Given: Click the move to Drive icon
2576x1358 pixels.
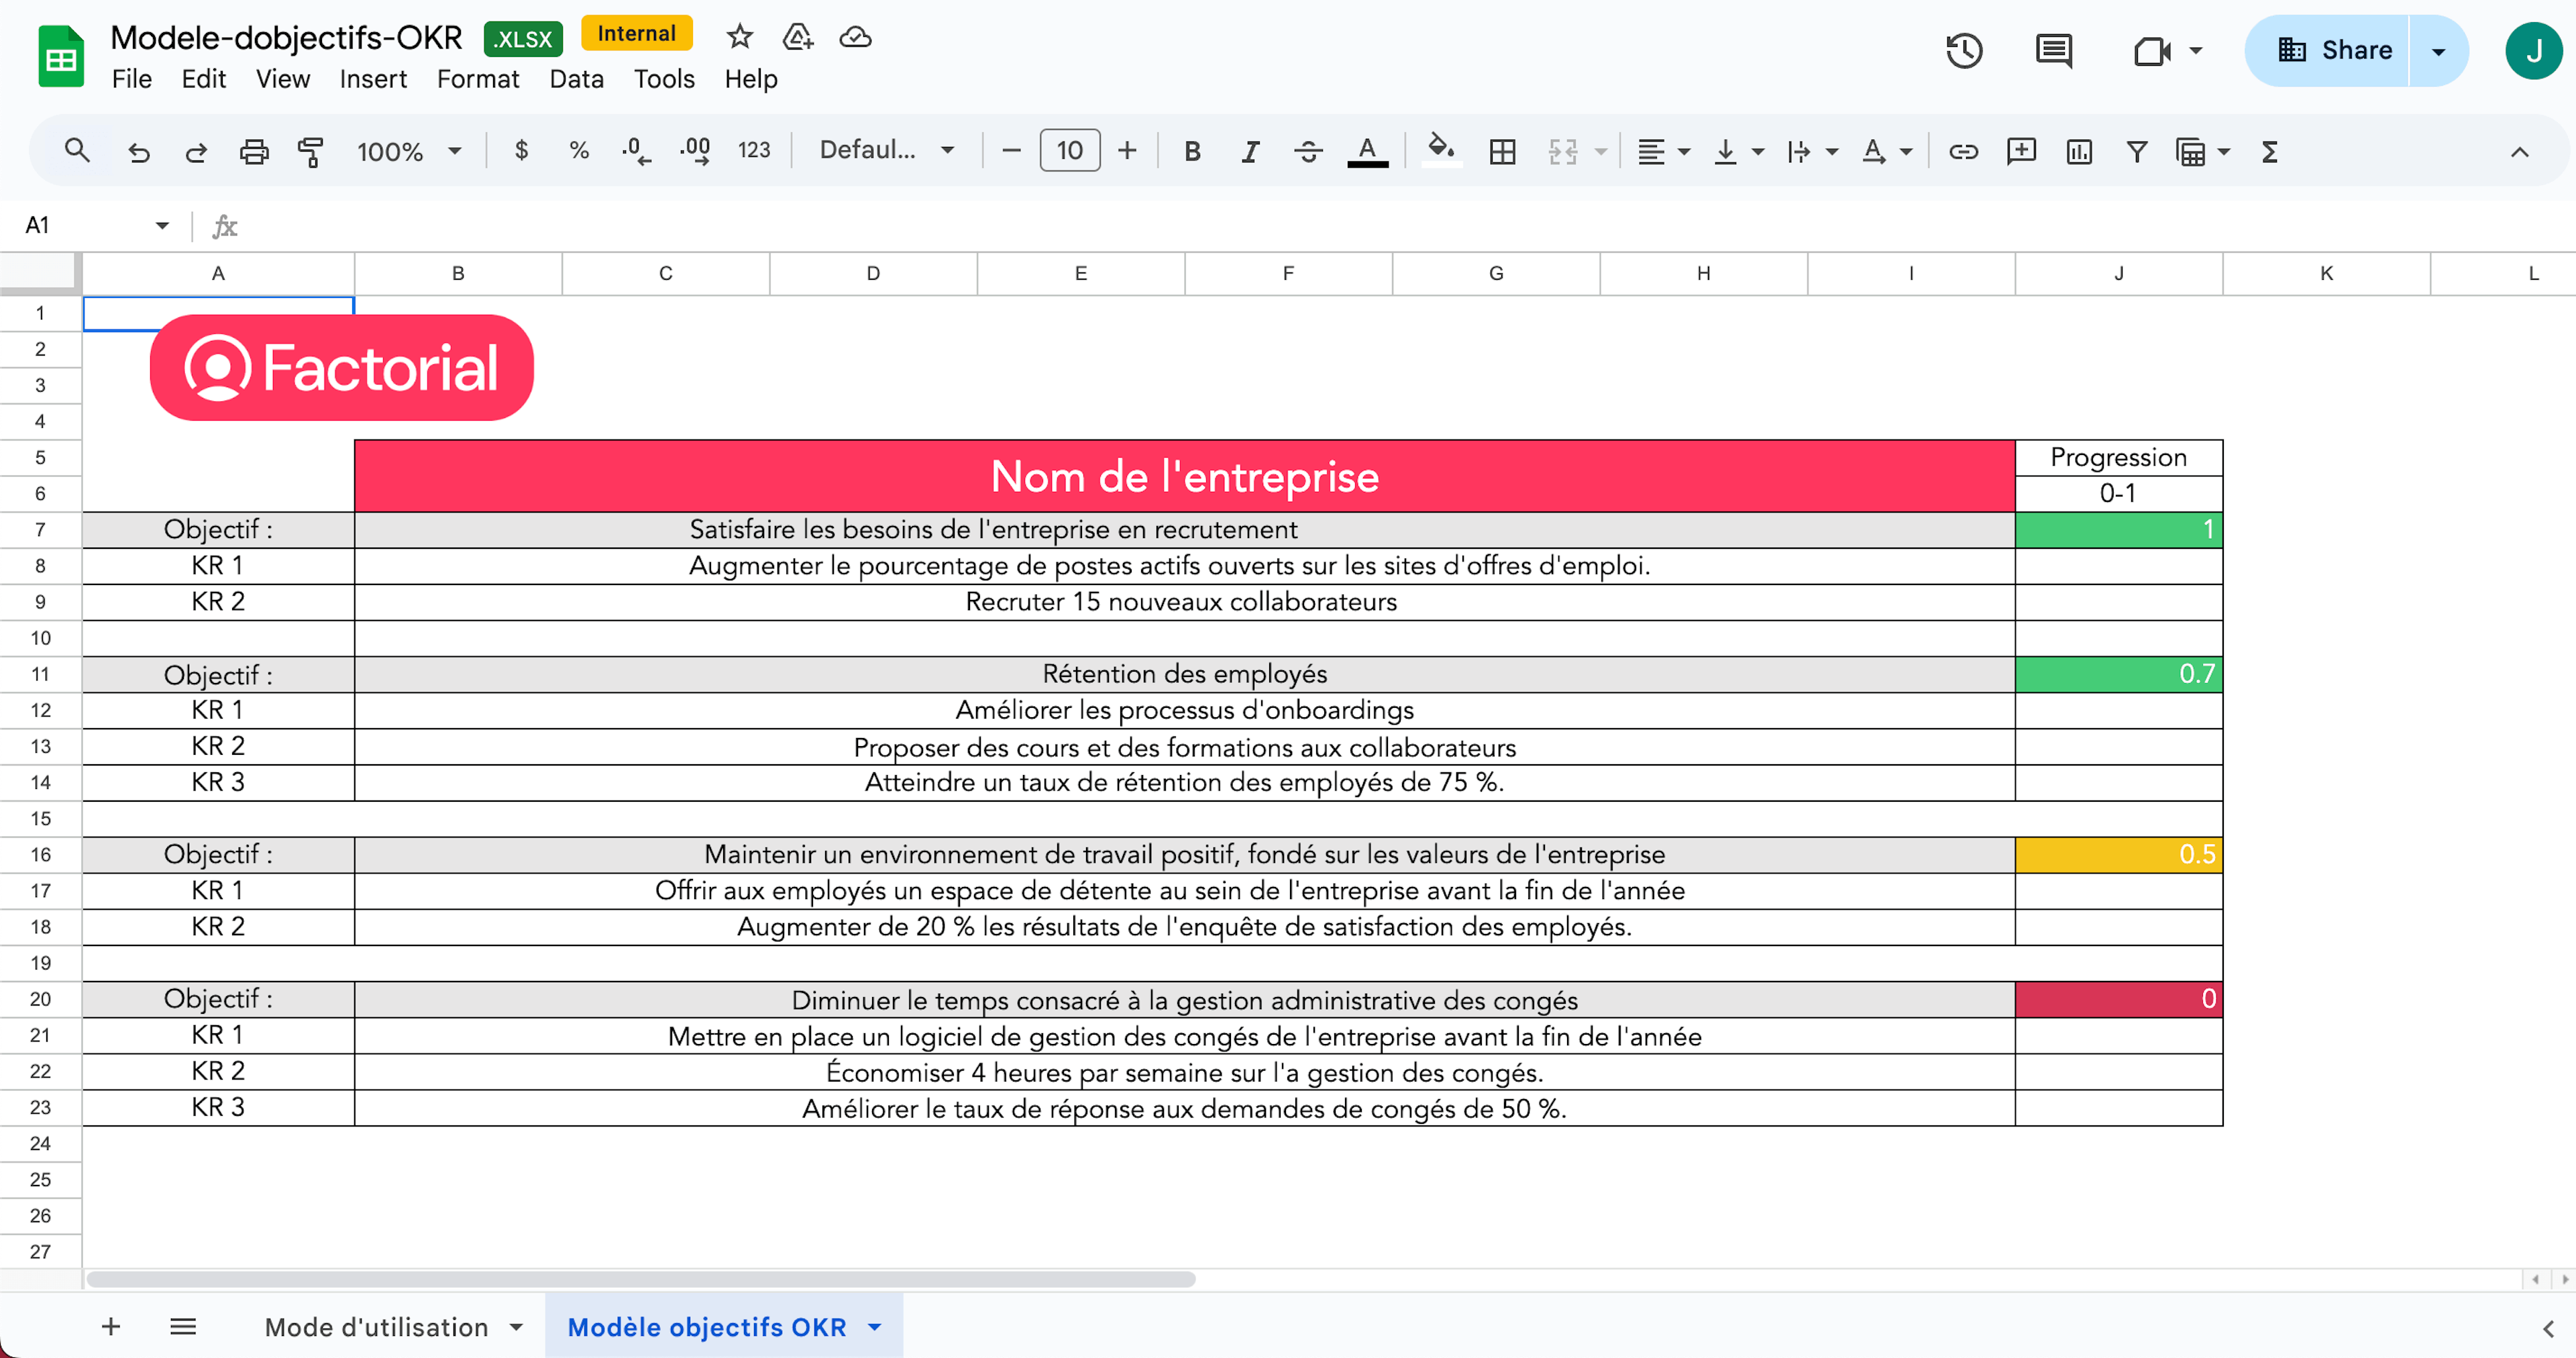Looking at the screenshot, I should pyautogui.click(x=797, y=37).
